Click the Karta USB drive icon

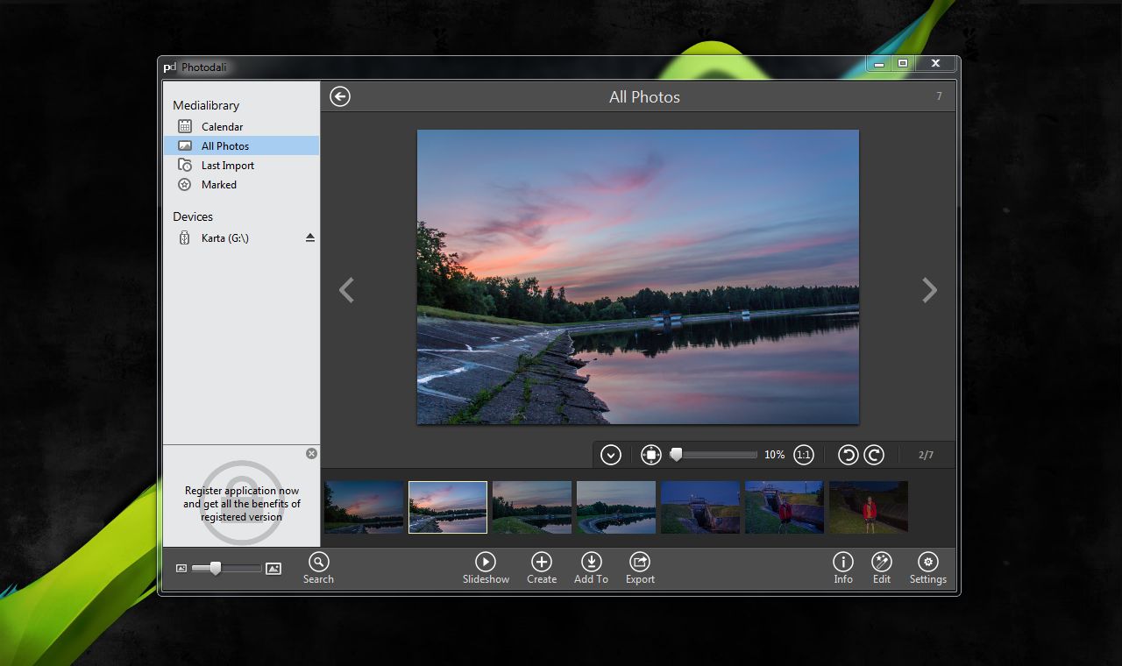(184, 237)
